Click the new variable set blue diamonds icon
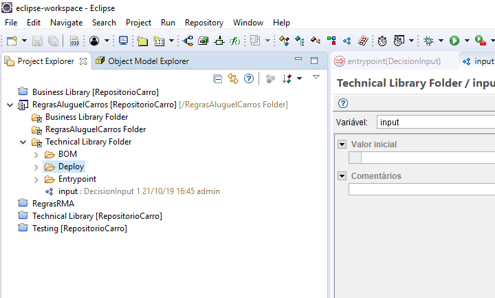Viewport: 495px width, 298px height. [x=347, y=41]
